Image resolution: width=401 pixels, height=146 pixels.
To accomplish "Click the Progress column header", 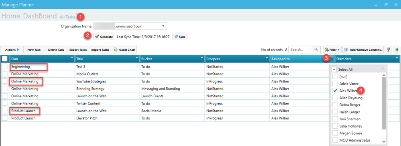I will (237, 59).
